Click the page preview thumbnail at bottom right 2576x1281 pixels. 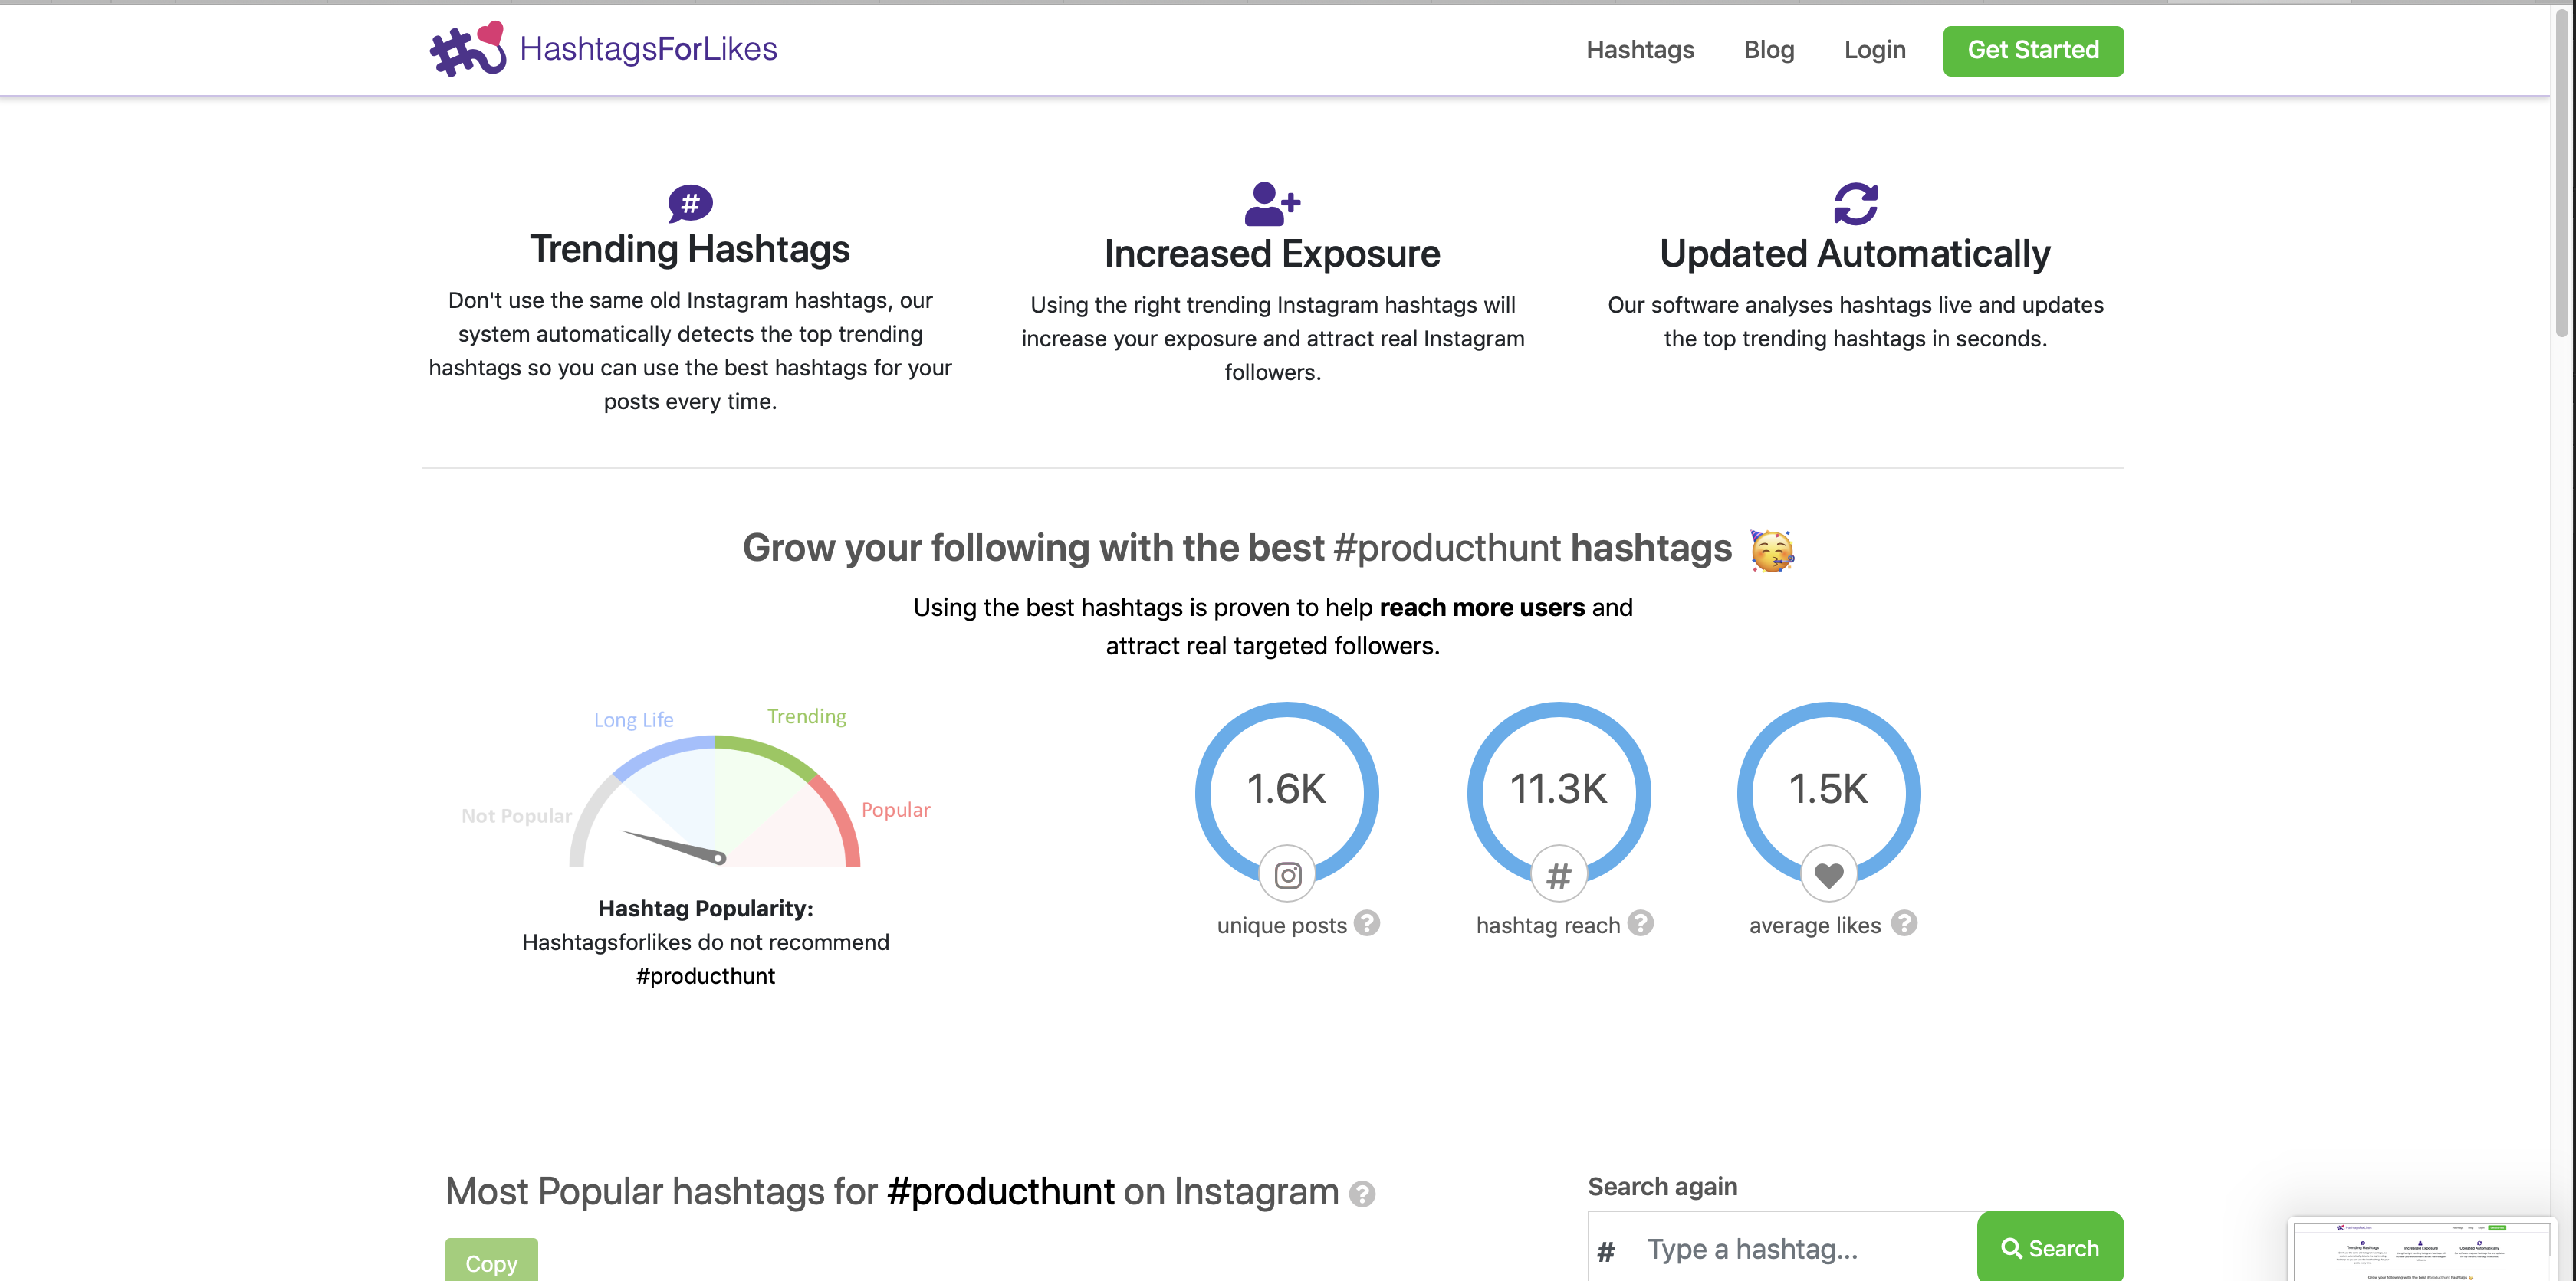click(x=2422, y=1249)
